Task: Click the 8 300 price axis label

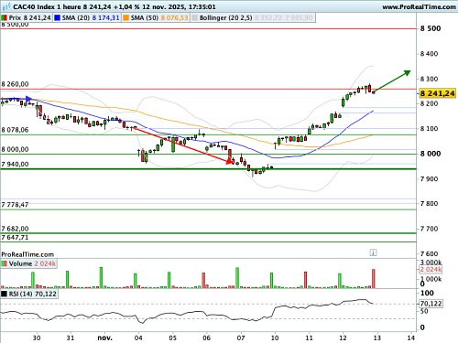Action: click(429, 79)
